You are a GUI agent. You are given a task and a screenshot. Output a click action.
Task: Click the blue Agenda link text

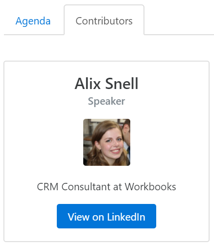33,21
